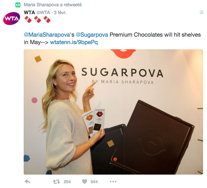Retweet this WTA tweet
Screen dimensions: 207x188
[x=56, y=182]
